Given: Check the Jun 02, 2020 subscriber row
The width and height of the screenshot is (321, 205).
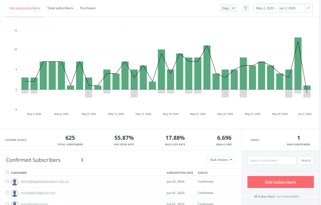Looking at the screenshot, I should pos(7,182).
